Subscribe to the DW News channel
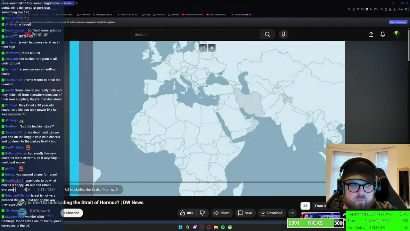 [x=72, y=213]
